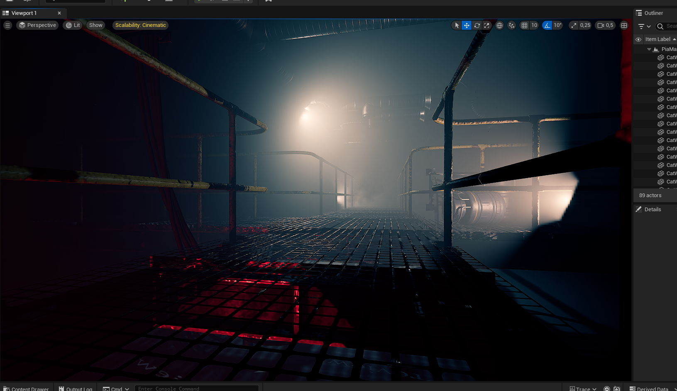Adjust camera speed value 0,5

[x=609, y=25]
